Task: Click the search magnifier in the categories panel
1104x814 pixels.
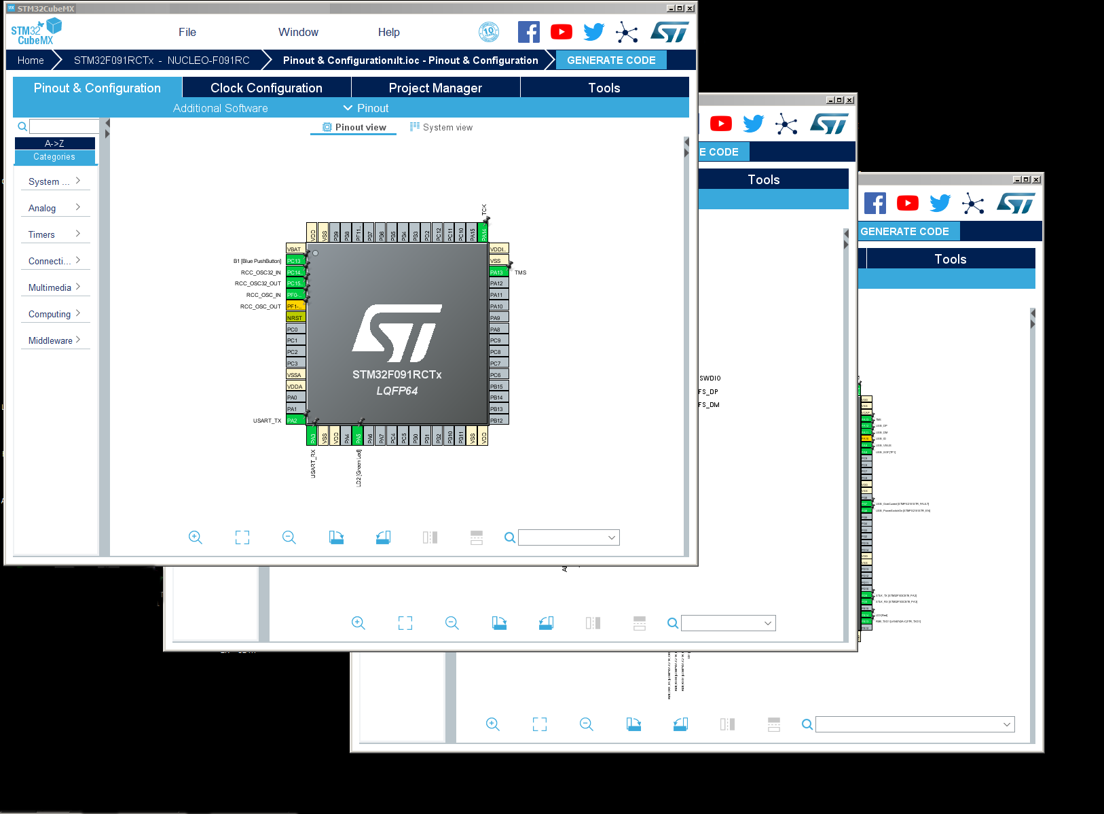Action: (x=22, y=126)
